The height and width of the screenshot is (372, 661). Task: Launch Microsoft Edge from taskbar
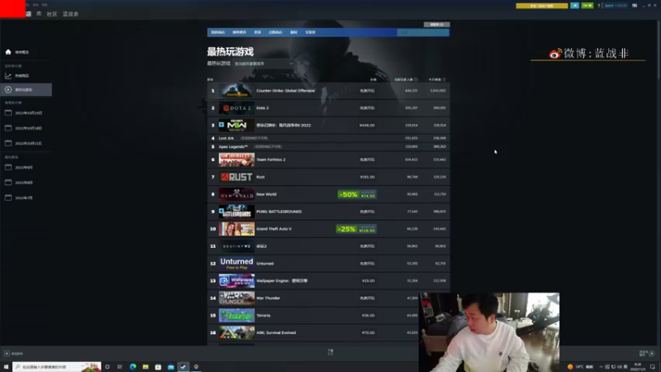[x=133, y=367]
